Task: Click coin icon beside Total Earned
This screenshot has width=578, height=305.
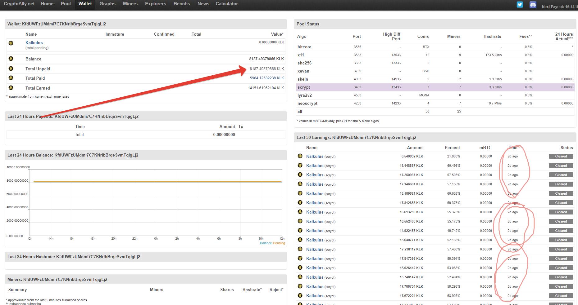Action: click(x=11, y=88)
